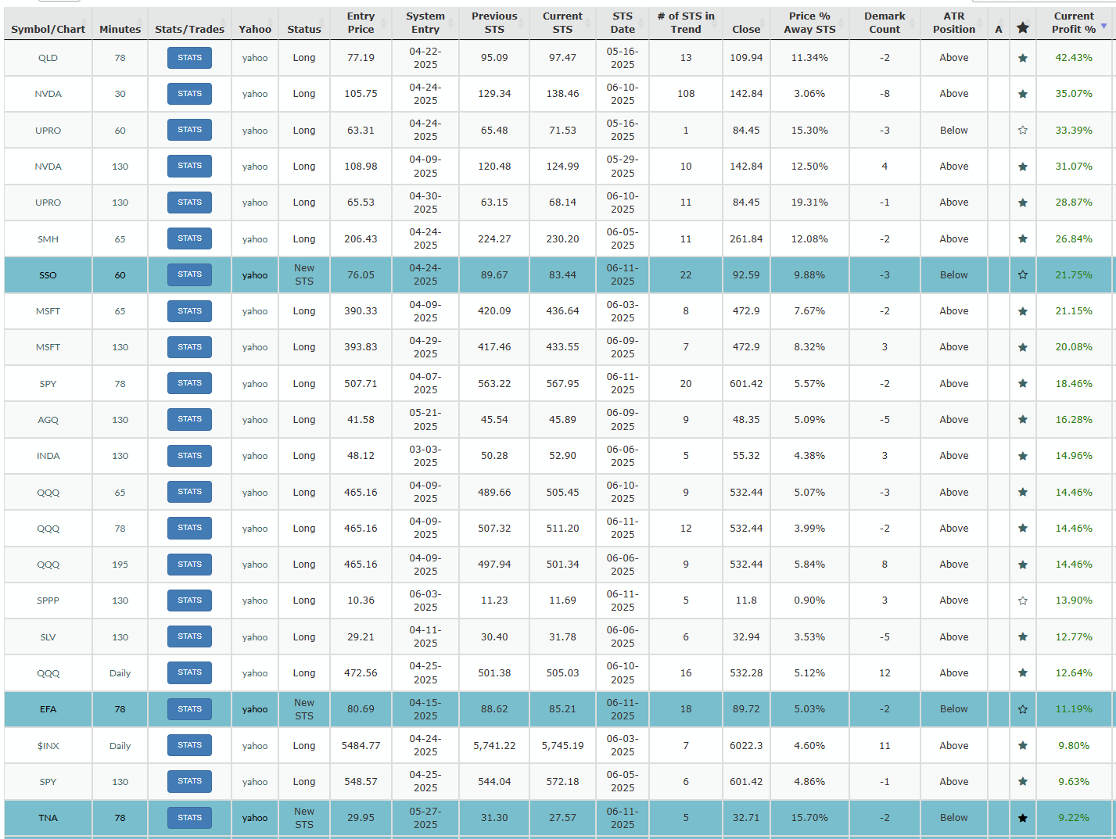Click star icon in the column header

pos(1023,28)
